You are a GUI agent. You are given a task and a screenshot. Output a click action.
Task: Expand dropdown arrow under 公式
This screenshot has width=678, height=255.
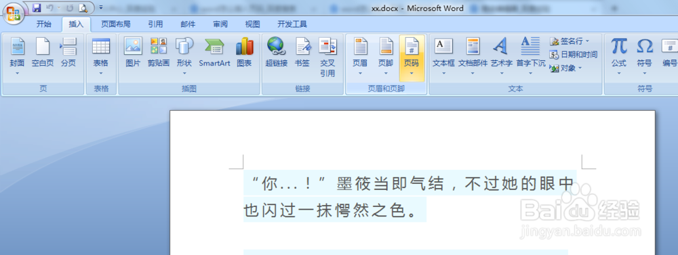[x=619, y=73]
